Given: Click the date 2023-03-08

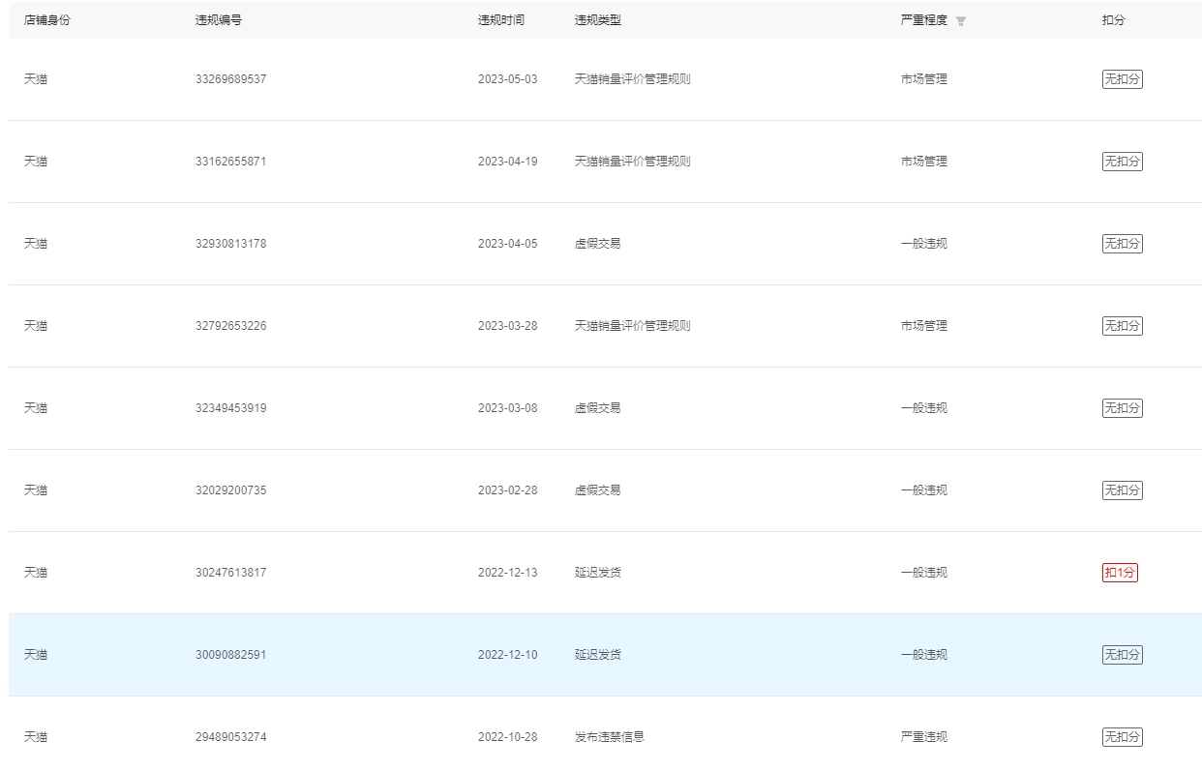Looking at the screenshot, I should click(x=507, y=408).
